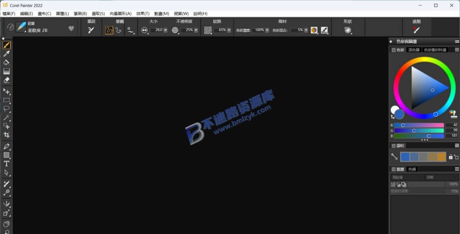This screenshot has height=234, width=460.
Task: Toggle align to path stroke option
Action: coord(130,30)
